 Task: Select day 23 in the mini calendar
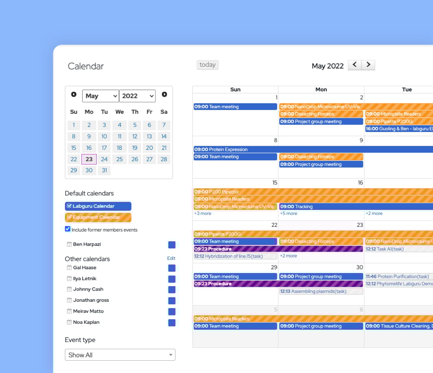point(89,159)
